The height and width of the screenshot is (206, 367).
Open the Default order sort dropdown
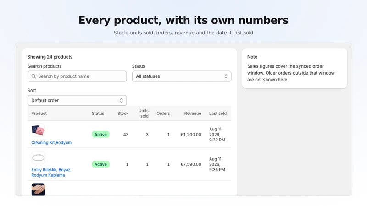[77, 100]
